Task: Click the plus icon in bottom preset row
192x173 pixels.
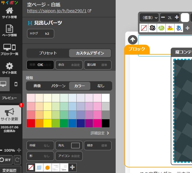Action: coord(73,167)
